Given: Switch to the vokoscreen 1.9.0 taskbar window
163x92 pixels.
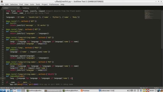Looking at the screenshot, I should coord(106,90).
